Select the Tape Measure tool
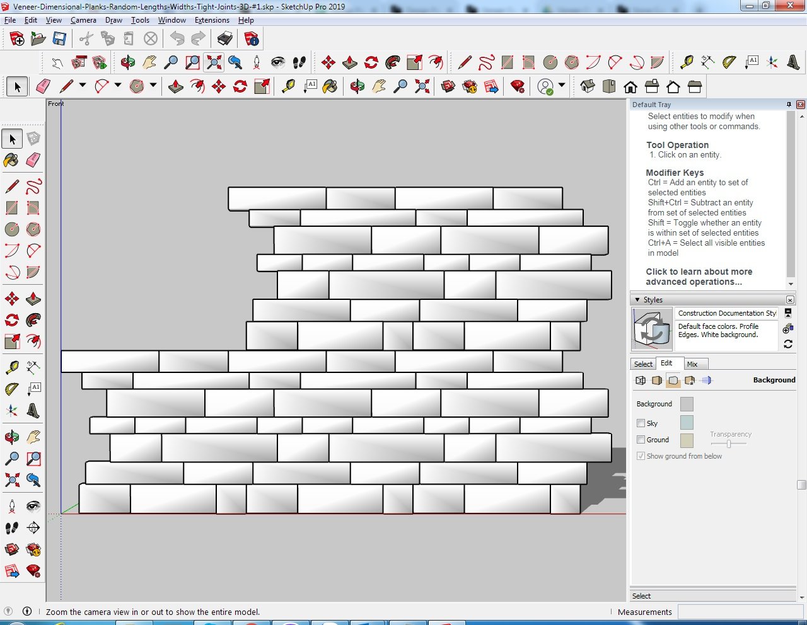The image size is (807, 625). point(287,86)
